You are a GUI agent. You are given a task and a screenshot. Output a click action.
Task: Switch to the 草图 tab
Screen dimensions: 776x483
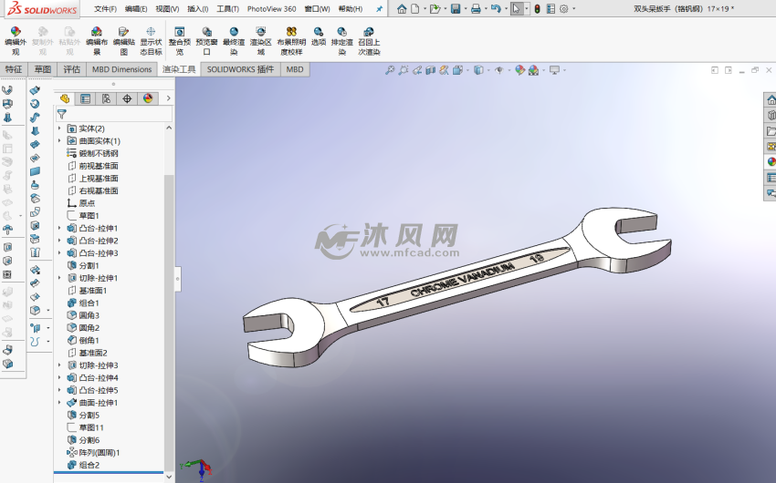[x=43, y=69]
